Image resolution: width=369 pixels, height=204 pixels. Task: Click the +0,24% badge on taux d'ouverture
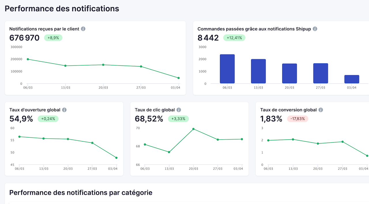pyautogui.click(x=48, y=119)
